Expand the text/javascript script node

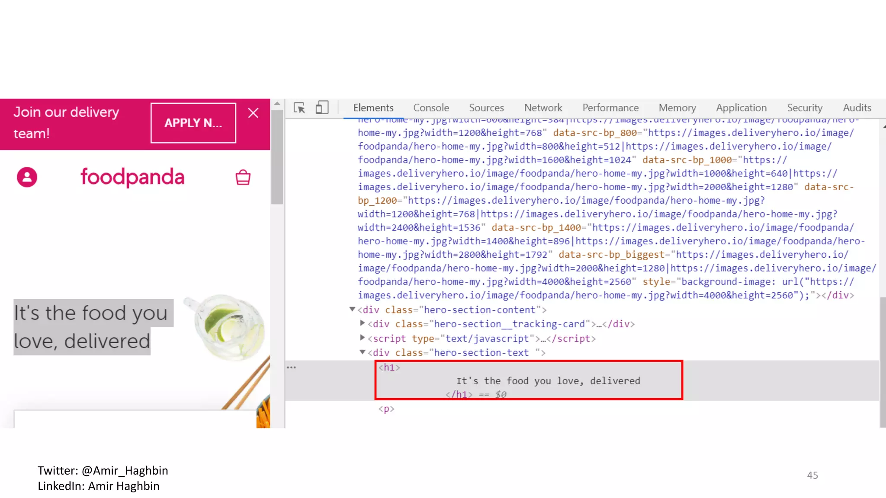363,338
